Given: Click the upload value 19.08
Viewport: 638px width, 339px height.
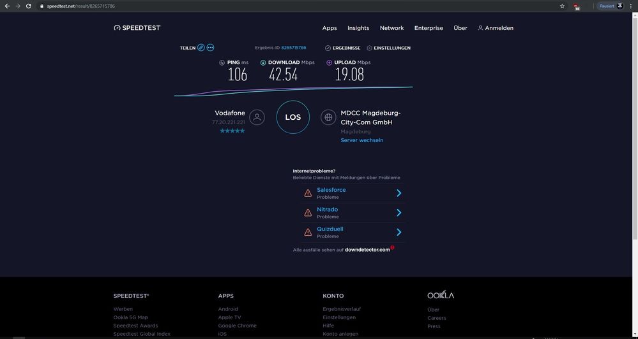Looking at the screenshot, I should [x=349, y=75].
